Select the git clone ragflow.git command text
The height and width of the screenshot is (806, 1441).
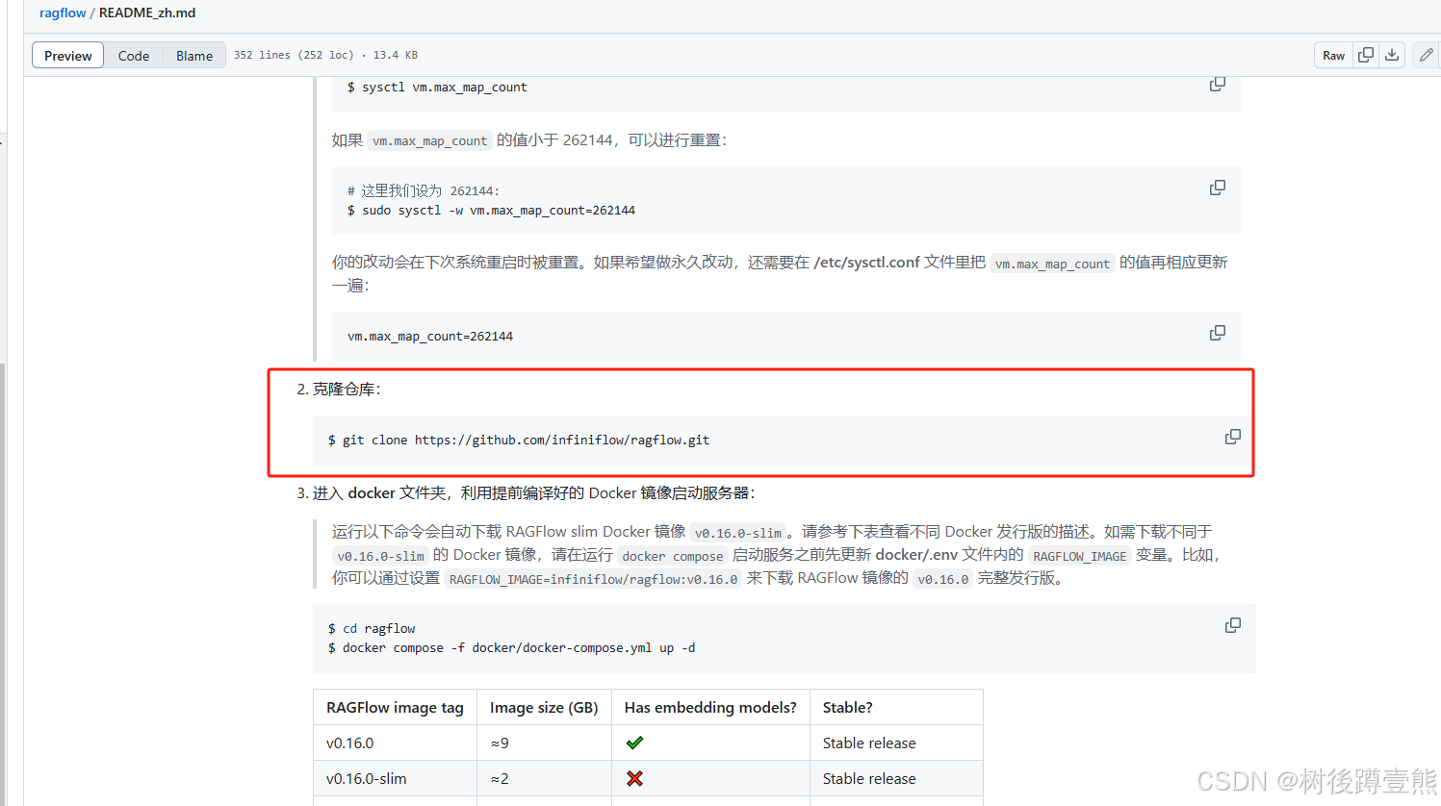click(x=519, y=440)
